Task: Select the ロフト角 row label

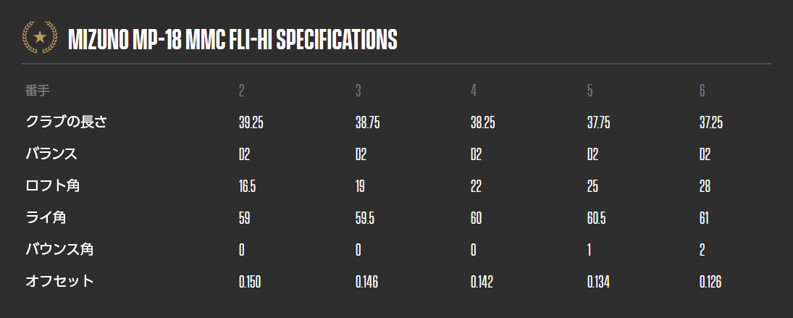Action: [53, 186]
